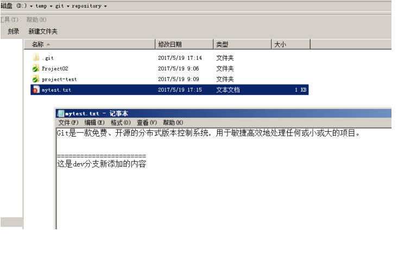This screenshot has width=398, height=264.
Task: Click the 文件夹 type of .git row
Action: pyautogui.click(x=225, y=58)
